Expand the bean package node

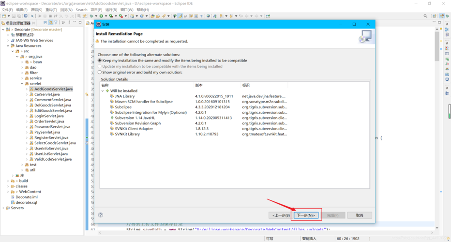(x=22, y=62)
